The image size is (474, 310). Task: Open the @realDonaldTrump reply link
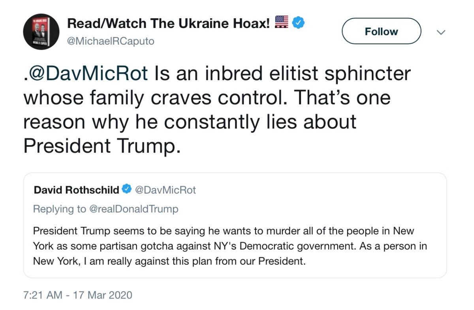click(x=134, y=209)
